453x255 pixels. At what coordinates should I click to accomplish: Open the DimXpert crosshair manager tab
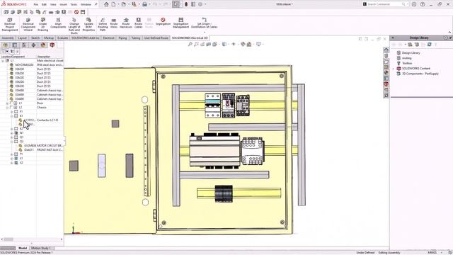click(33, 45)
